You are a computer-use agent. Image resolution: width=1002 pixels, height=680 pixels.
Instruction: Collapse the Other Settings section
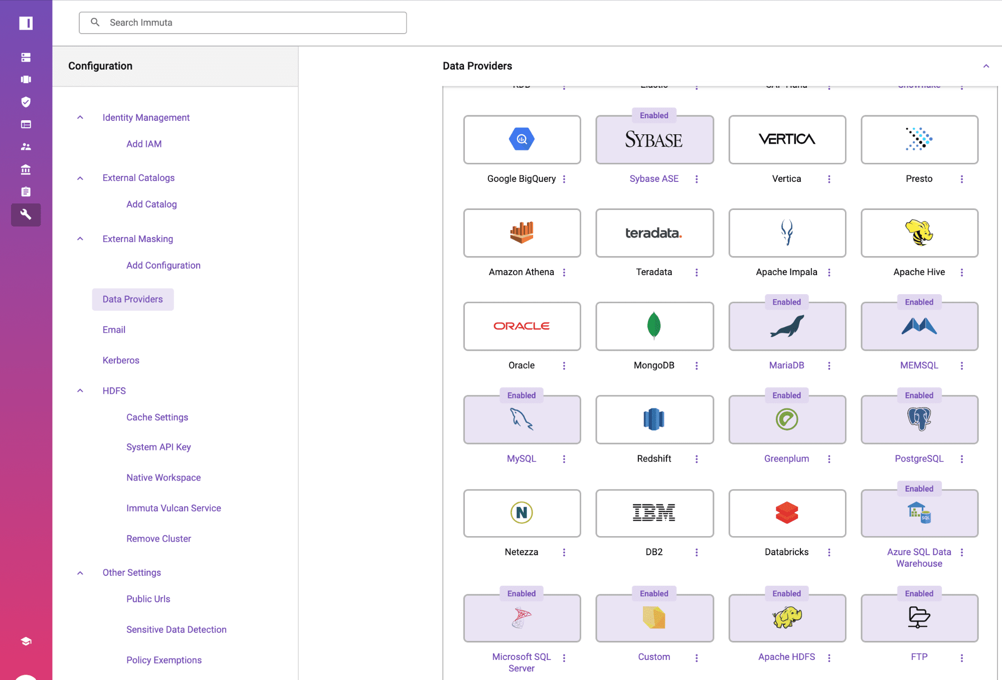80,573
